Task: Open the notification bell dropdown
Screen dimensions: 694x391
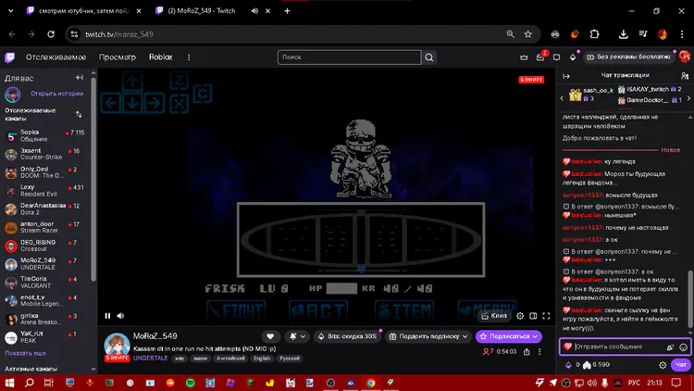Action: point(297,336)
